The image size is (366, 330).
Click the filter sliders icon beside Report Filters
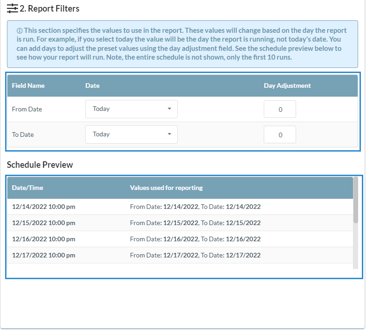coord(12,8)
